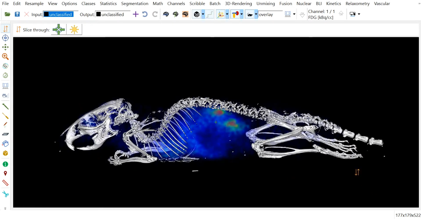The height and width of the screenshot is (219, 421).
Task: Toggle the crosshair target tool in sidebar
Action: pos(5,38)
